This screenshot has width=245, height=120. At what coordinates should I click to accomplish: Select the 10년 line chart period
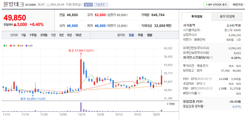coord(78,35)
